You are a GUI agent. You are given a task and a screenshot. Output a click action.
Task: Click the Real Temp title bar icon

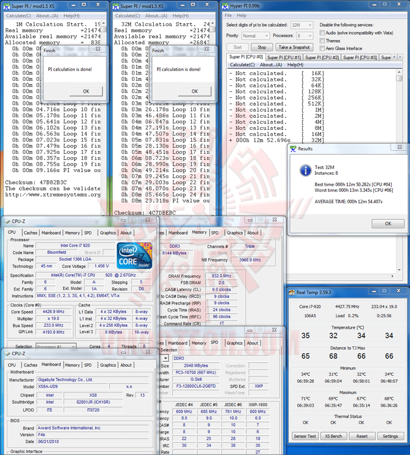292,292
